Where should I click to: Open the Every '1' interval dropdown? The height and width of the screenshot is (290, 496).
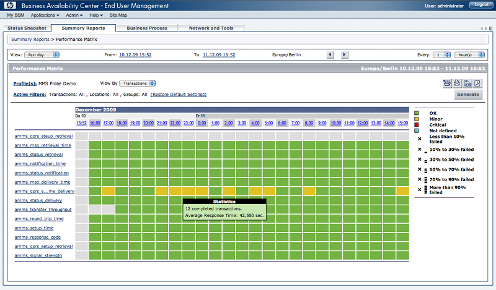pos(441,55)
